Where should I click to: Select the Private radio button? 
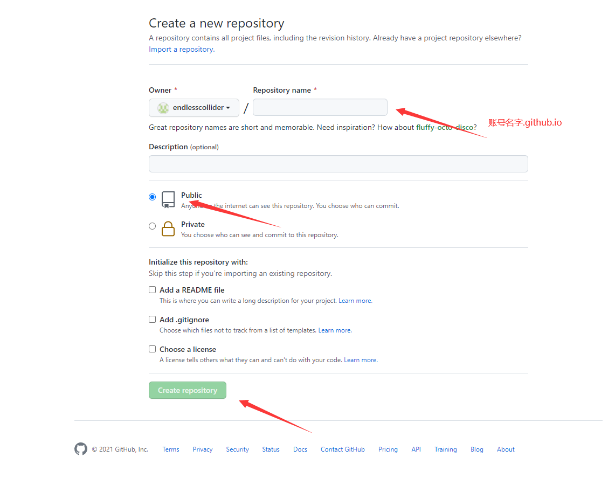152,226
